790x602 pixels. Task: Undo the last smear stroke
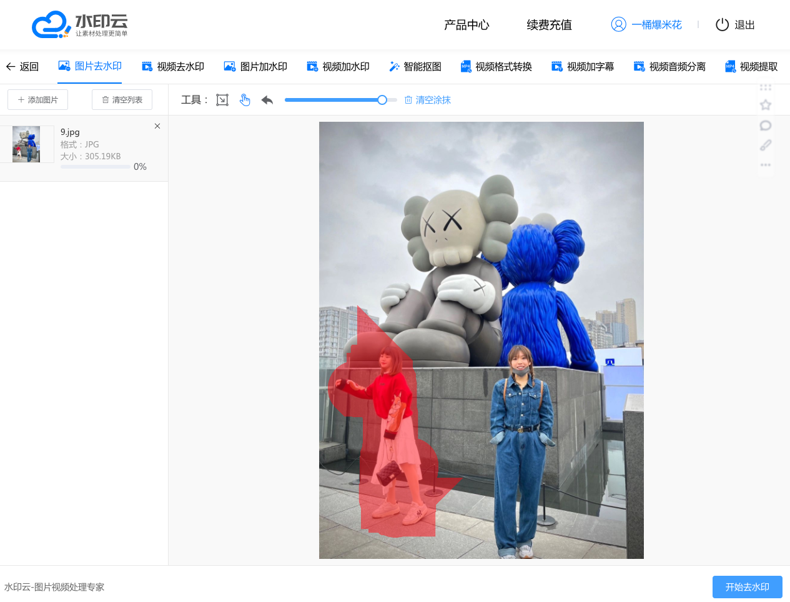tap(267, 100)
